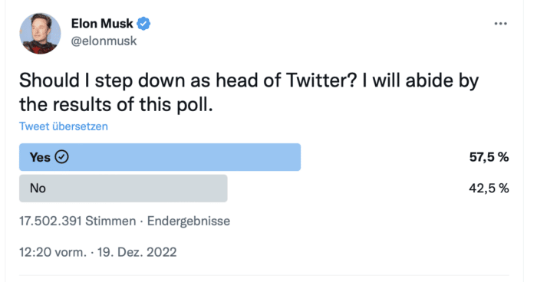
Task: Click the 'Should I step down' question line
Action: [249, 80]
